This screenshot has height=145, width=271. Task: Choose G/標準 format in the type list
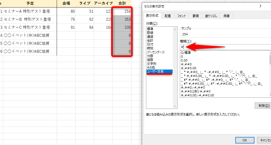coord(186,53)
